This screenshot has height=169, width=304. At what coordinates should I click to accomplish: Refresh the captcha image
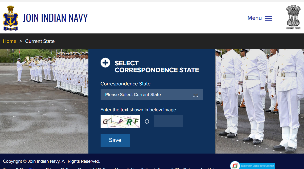tap(147, 121)
